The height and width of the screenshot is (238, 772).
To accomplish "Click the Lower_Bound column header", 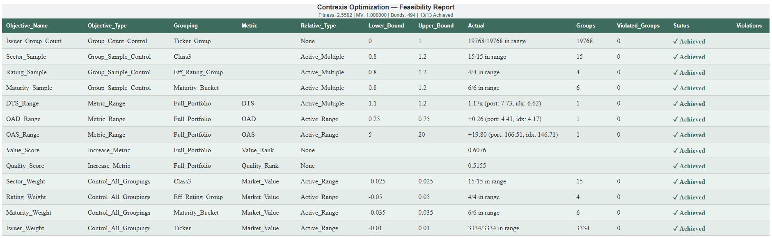I will (x=386, y=25).
